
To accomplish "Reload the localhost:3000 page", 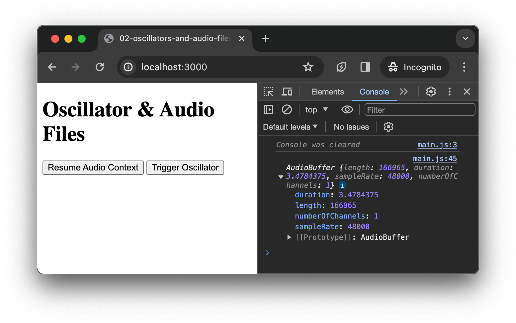I will tap(100, 67).
